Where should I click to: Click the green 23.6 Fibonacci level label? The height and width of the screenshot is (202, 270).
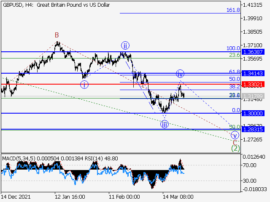click(x=235, y=55)
